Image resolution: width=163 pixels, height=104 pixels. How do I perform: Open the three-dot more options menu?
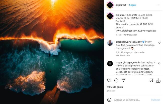158,5
